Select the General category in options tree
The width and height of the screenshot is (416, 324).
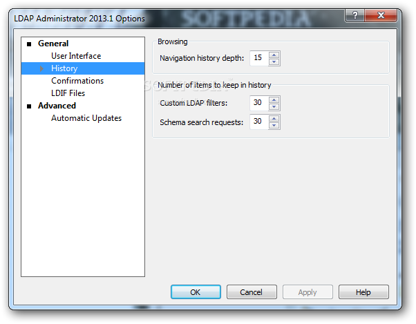coord(53,44)
